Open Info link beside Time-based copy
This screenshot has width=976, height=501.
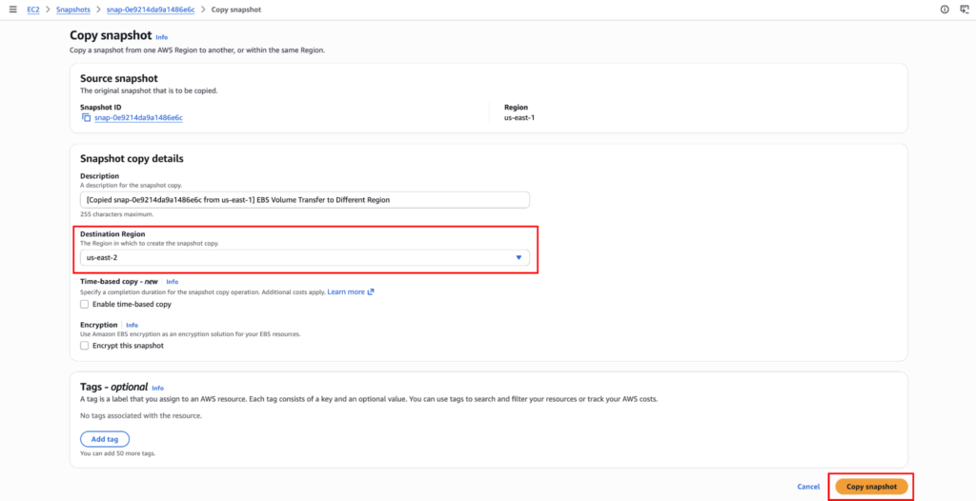tap(173, 282)
